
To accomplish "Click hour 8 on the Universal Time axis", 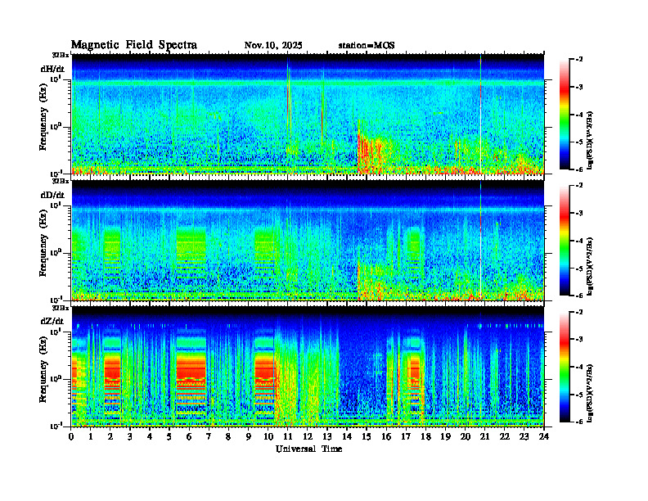I will click(228, 436).
